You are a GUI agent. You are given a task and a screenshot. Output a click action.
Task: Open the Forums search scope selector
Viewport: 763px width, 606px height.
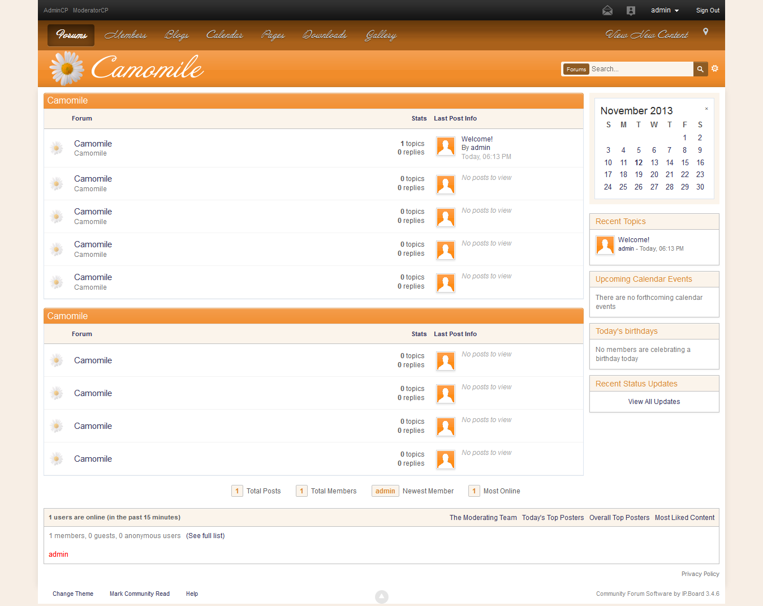coord(576,69)
